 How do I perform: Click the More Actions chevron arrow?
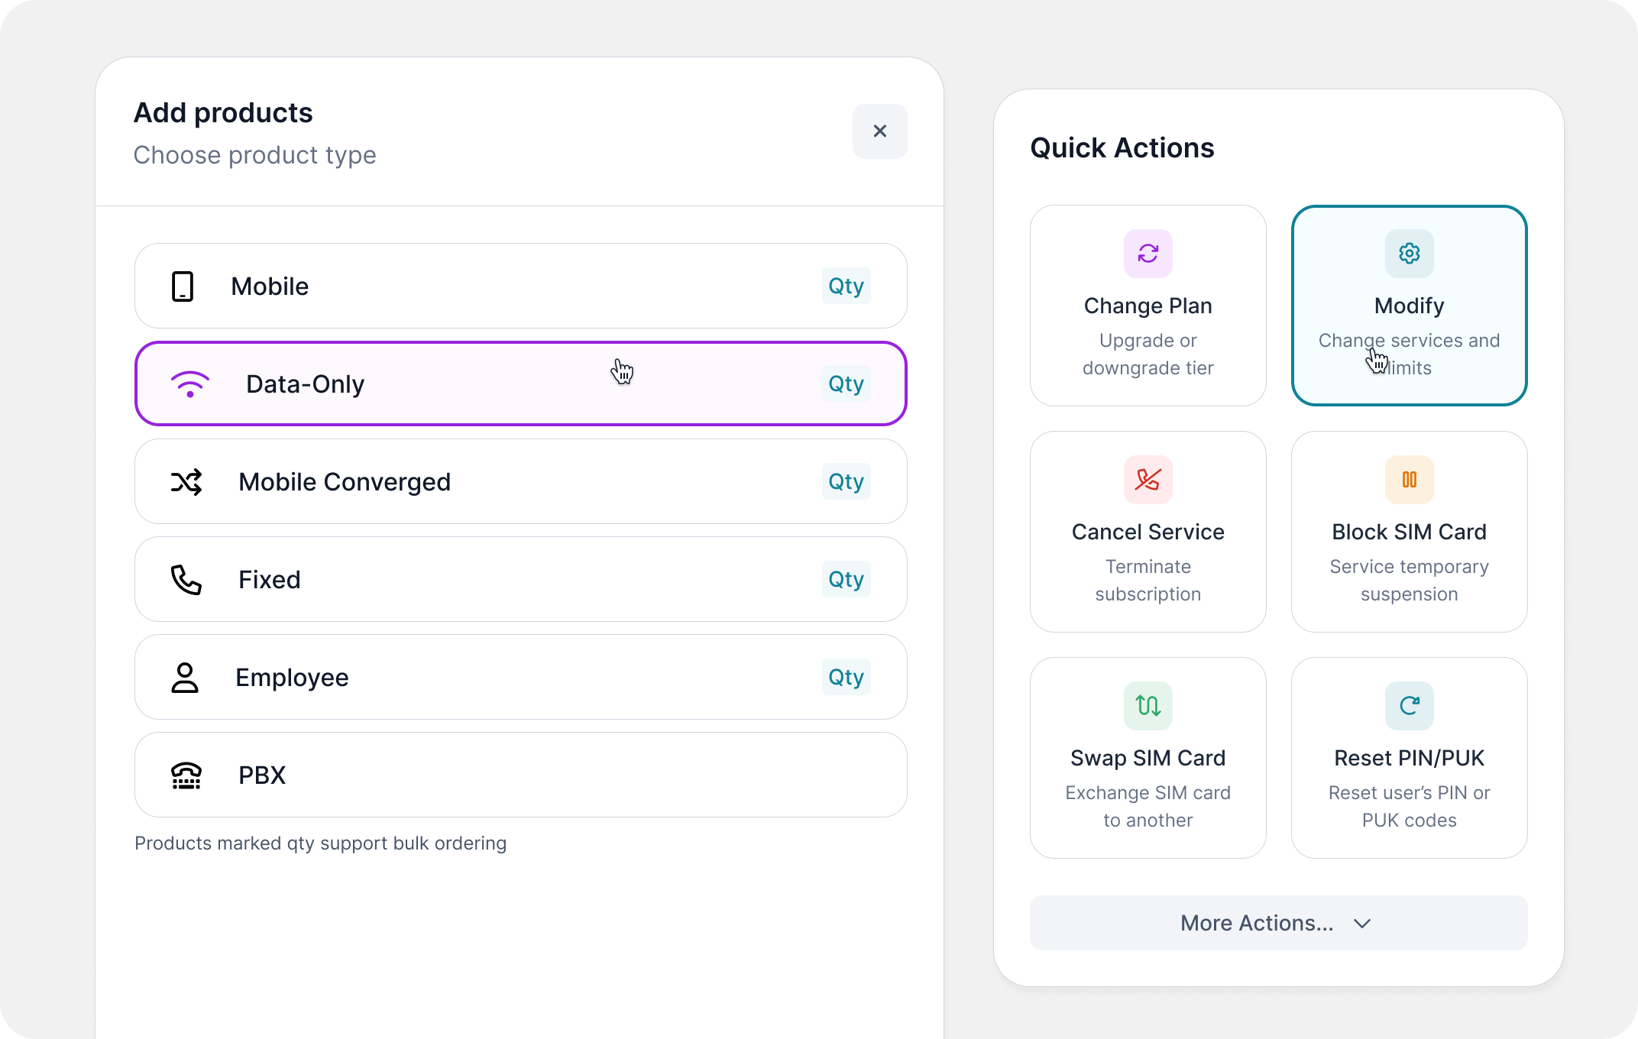pyautogui.click(x=1361, y=923)
